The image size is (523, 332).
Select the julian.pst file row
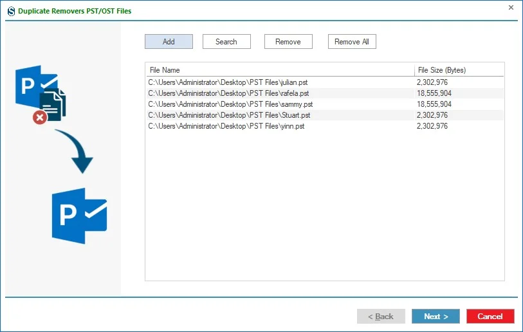(x=325, y=82)
